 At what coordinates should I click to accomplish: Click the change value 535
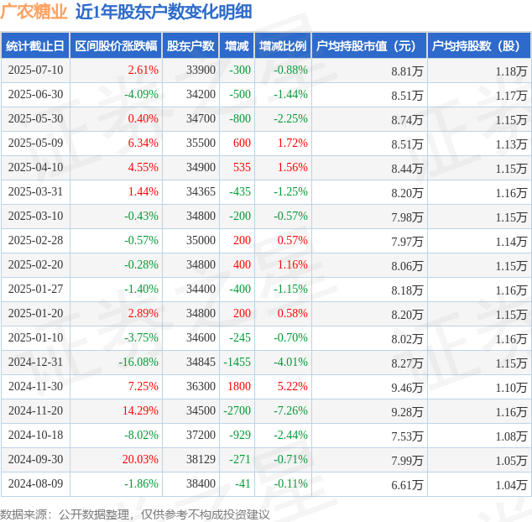point(242,167)
